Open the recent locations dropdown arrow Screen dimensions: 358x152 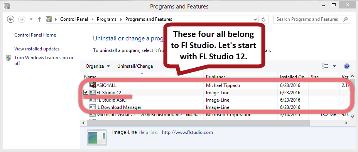(31, 20)
